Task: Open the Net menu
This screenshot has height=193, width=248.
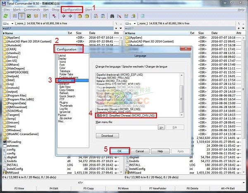Action: point(46,9)
